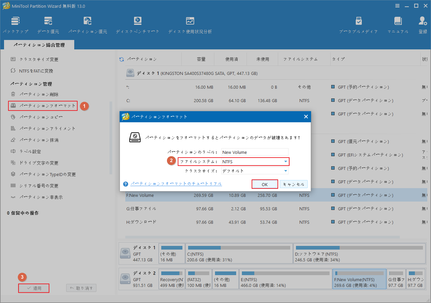Select ディスク 1 in the disk map
The image size is (431, 303).
(x=138, y=254)
